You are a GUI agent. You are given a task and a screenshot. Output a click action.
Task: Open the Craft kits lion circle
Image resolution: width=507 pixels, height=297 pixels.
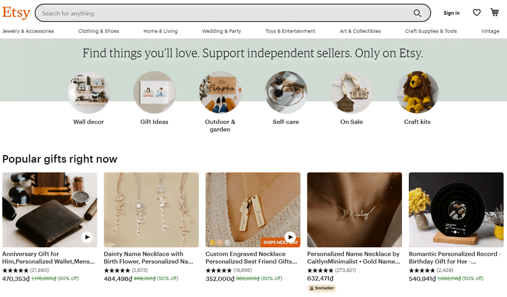(x=417, y=92)
